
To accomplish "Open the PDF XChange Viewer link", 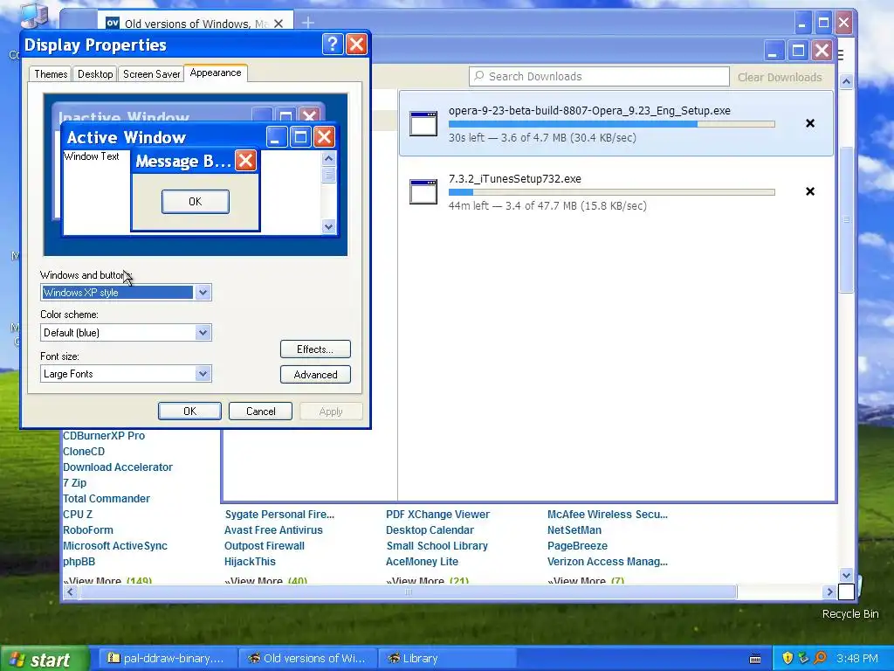I will click(438, 515).
